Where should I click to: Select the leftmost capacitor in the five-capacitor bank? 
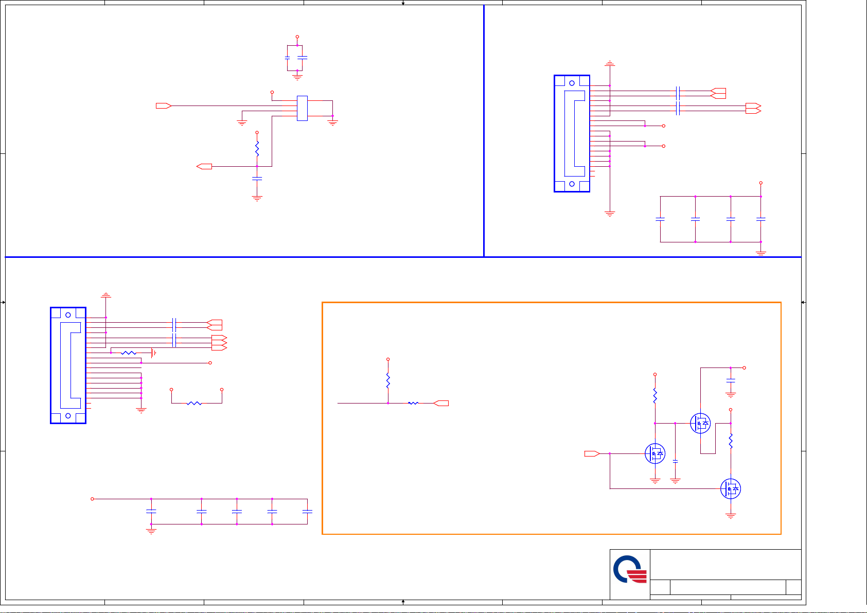[x=151, y=512]
